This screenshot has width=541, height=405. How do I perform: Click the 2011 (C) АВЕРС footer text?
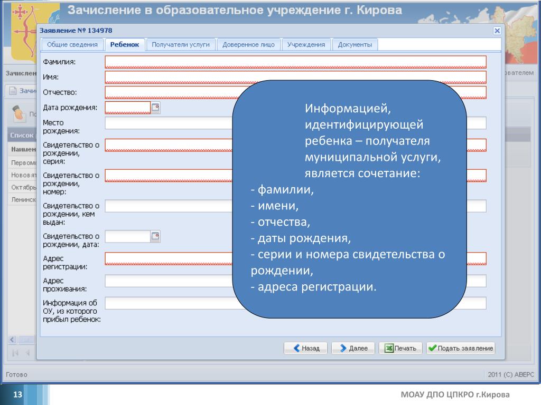tap(511, 374)
